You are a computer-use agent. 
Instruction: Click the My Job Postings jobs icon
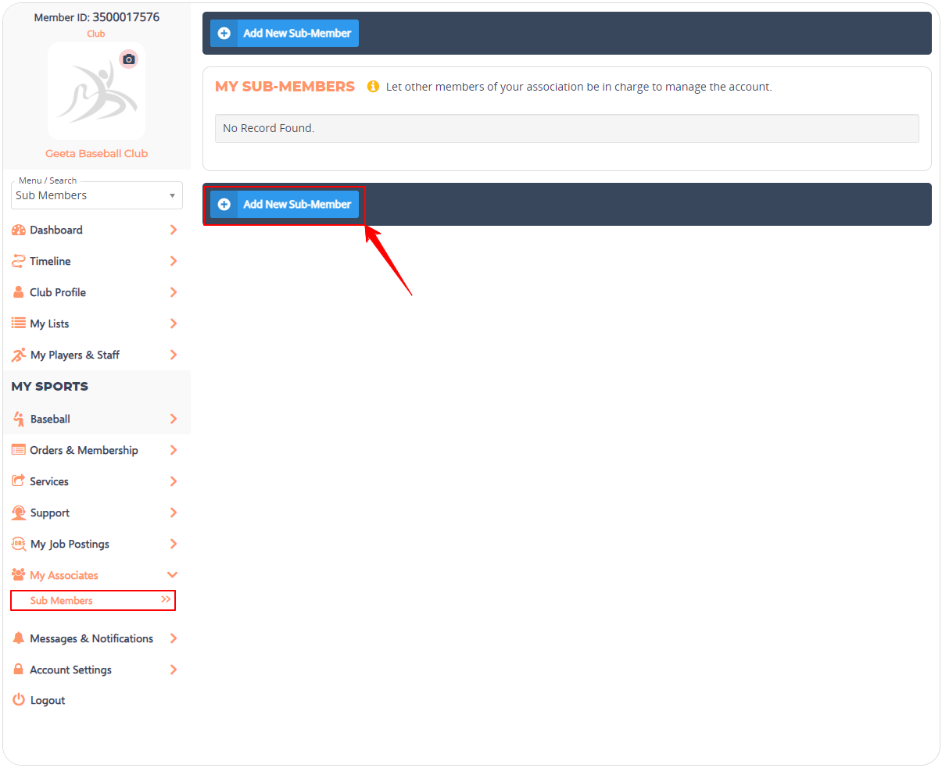pos(19,544)
